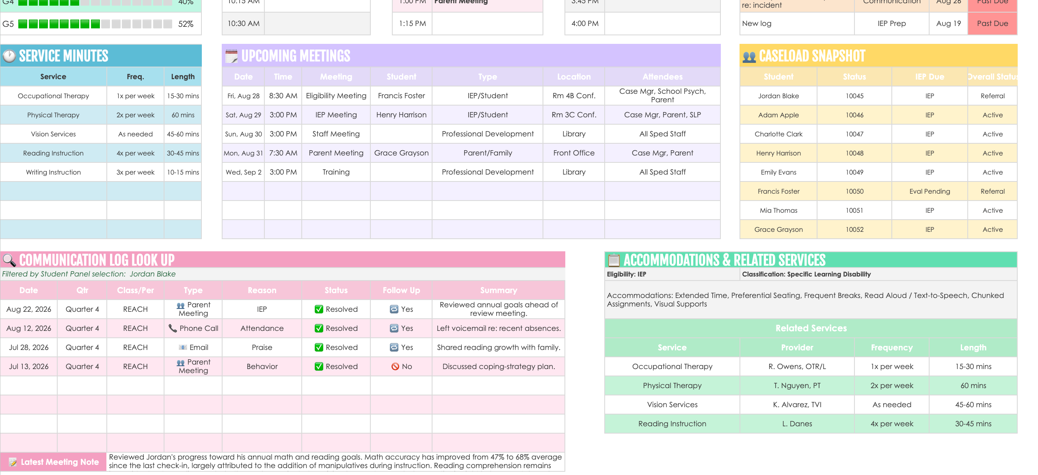Image resolution: width=1038 pixels, height=475 pixels.
Task: Click Classification: Specific Learning Disability cell
Action: tap(878, 274)
